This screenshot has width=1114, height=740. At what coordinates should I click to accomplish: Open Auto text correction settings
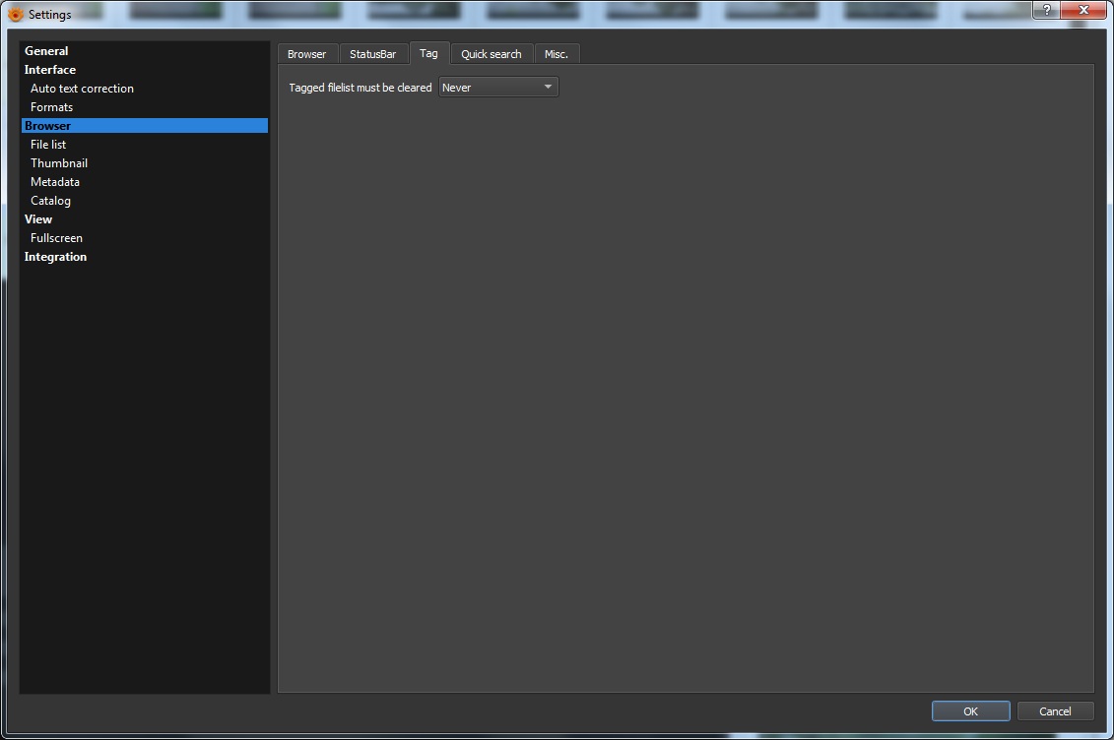[82, 88]
